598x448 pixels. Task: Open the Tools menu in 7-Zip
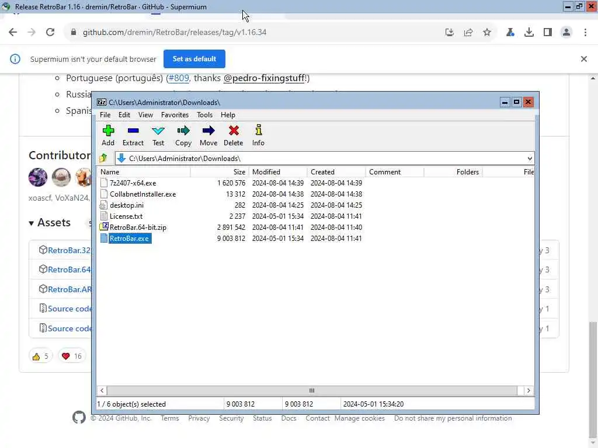point(204,115)
